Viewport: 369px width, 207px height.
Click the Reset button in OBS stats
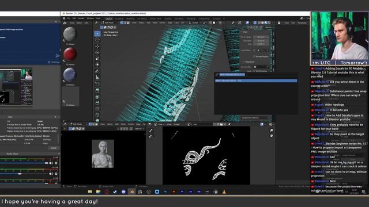(x=54, y=148)
